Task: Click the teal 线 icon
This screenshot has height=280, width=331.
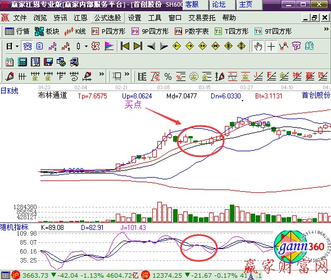Action: click(309, 46)
